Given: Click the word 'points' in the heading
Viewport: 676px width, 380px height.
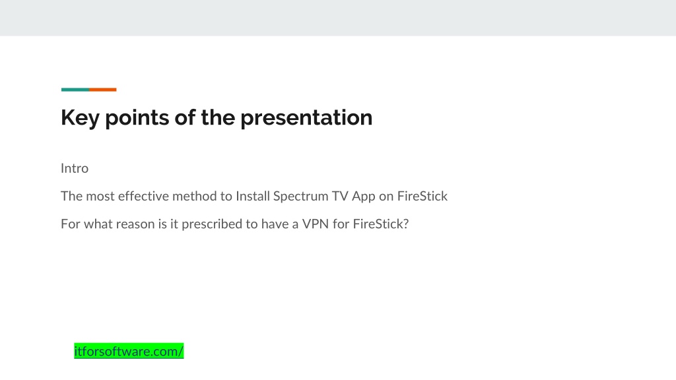Looking at the screenshot, I should 137,118.
